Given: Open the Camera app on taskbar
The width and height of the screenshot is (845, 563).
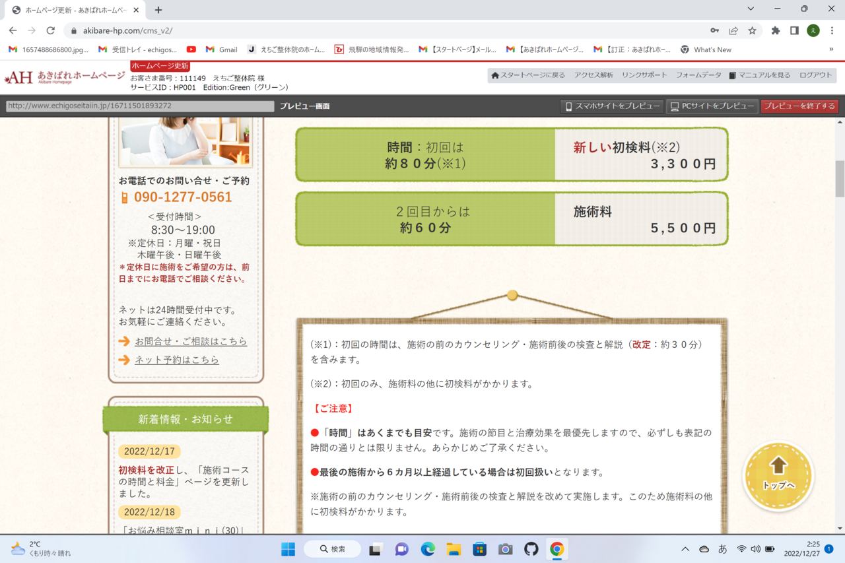Looking at the screenshot, I should 505,549.
